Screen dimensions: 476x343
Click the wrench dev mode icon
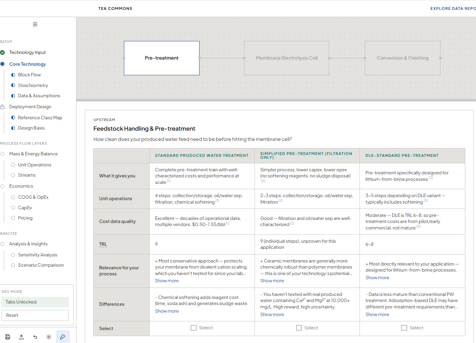[x=63, y=337]
